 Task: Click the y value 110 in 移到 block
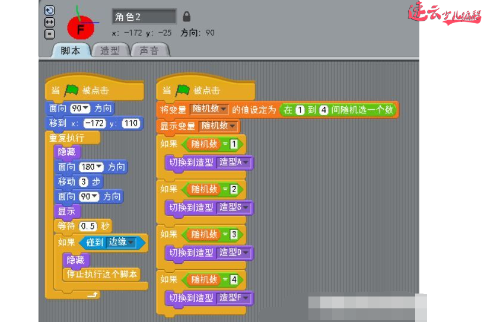tap(131, 123)
